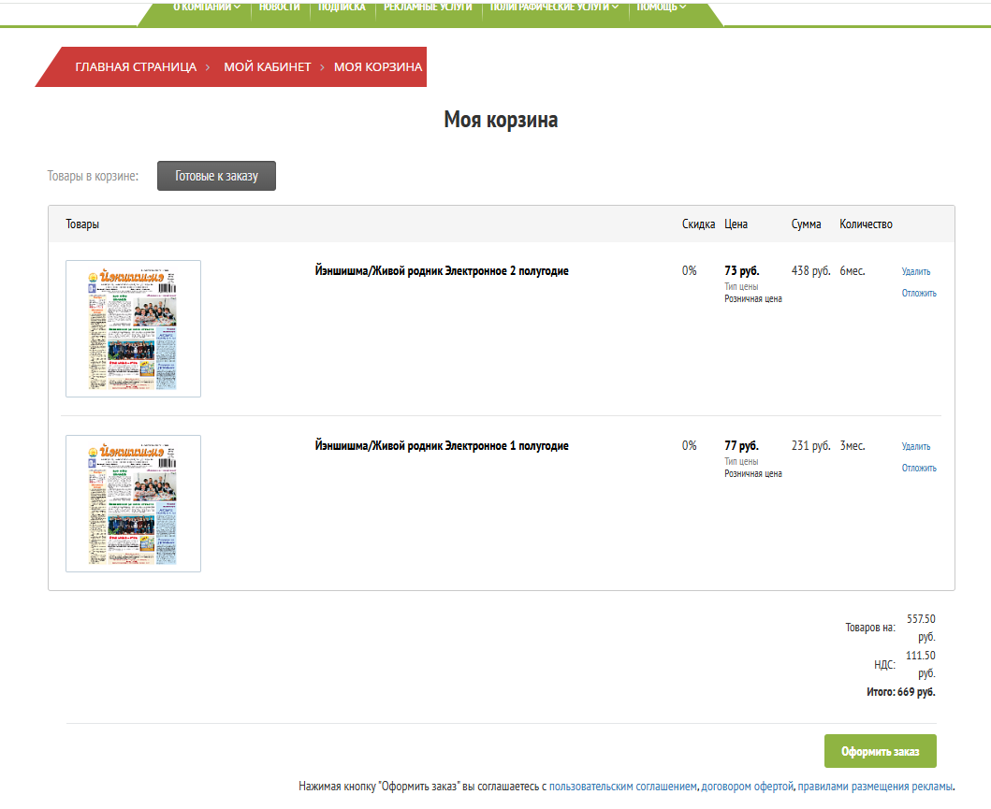Screen dimensions: 991x809
Task: Select the Готовые к заказу tab button
Action: pos(216,176)
